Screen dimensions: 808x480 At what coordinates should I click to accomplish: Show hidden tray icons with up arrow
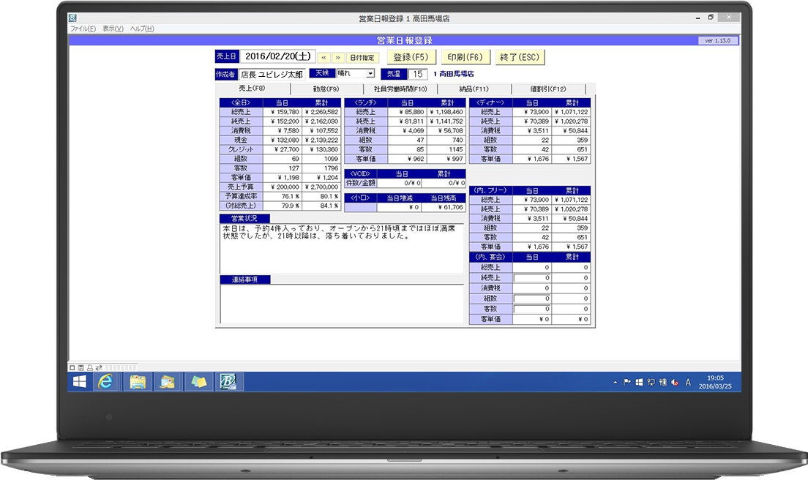tap(615, 382)
